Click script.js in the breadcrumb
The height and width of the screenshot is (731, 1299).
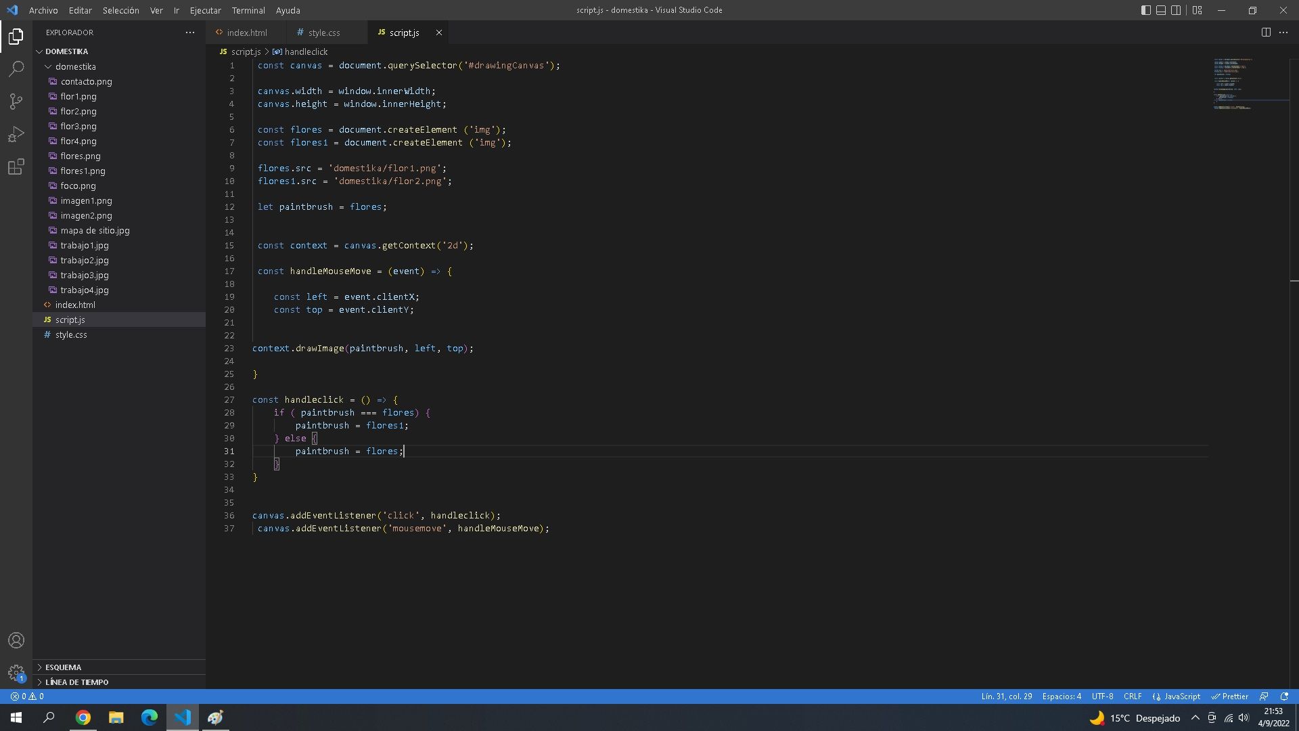pyautogui.click(x=246, y=51)
